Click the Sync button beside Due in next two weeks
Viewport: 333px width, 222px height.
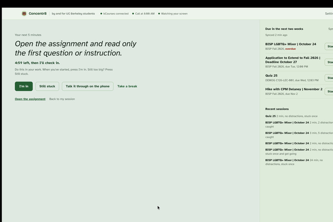coord(331,29)
